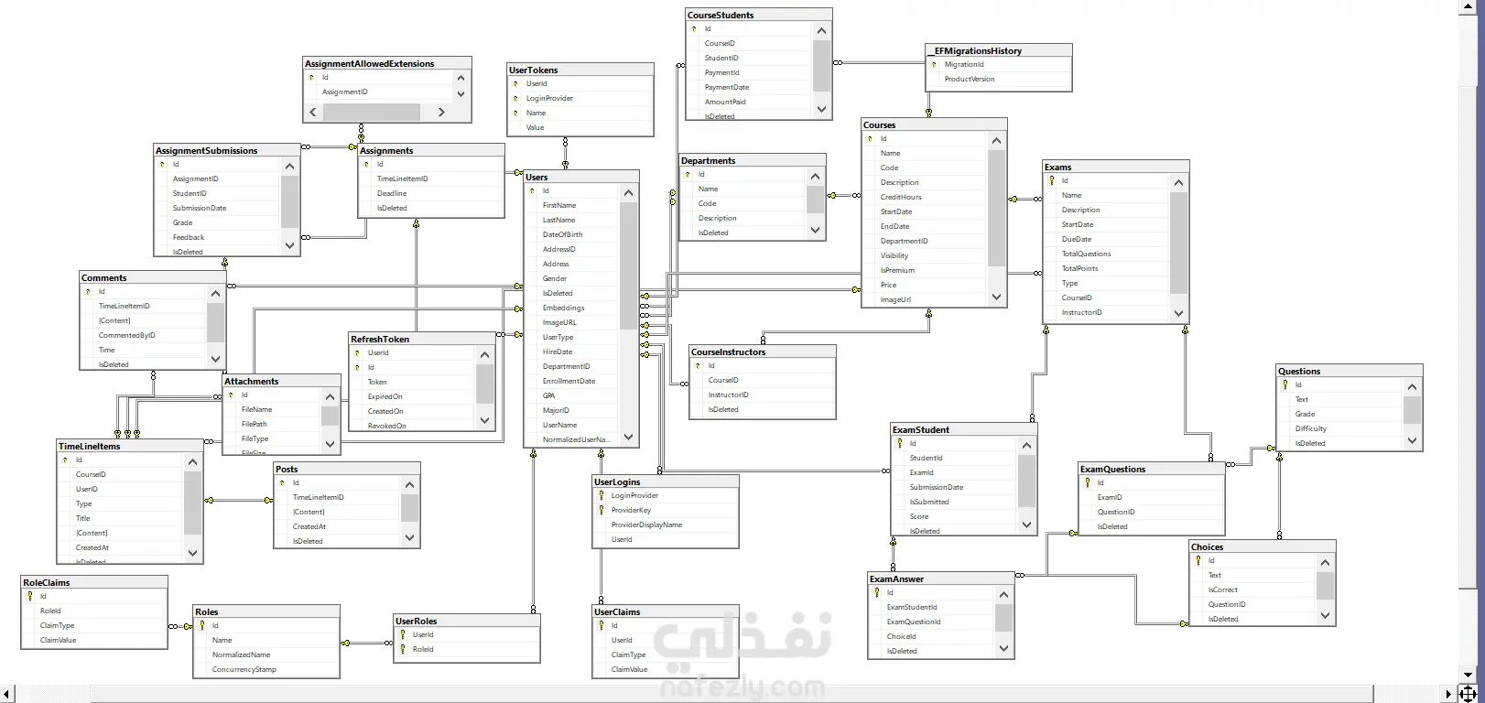Click the primary key icon in Courses table
1485x703 pixels.
click(x=870, y=139)
